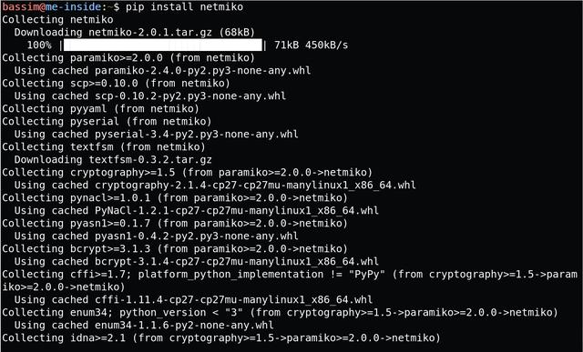This screenshot has width=583, height=352.
Task: Click the 'pip install netmiko' command text
Action: pos(184,7)
